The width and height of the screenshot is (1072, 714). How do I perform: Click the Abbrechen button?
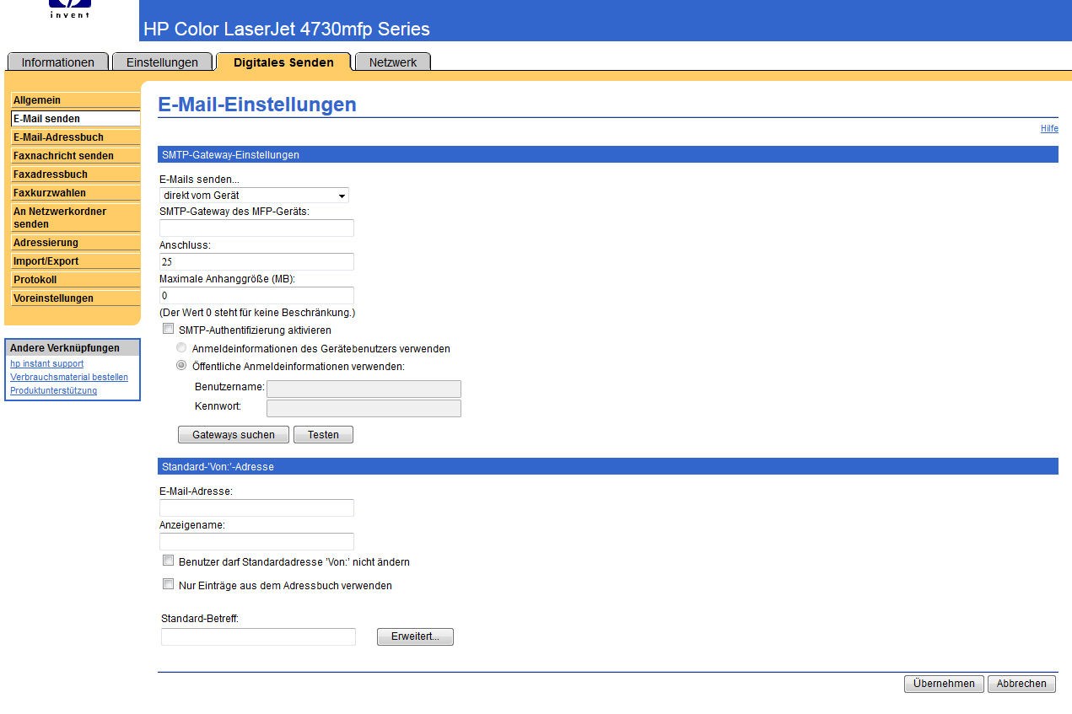[x=1021, y=684]
